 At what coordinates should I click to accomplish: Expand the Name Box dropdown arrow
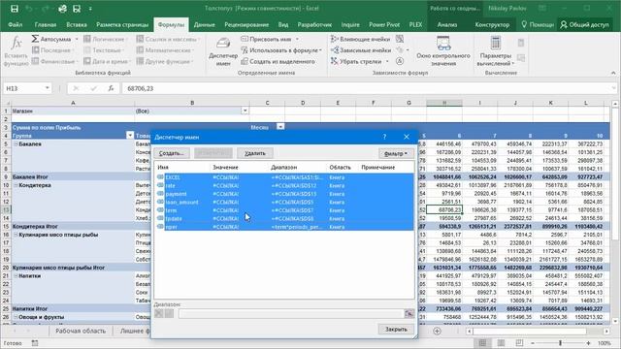point(48,88)
